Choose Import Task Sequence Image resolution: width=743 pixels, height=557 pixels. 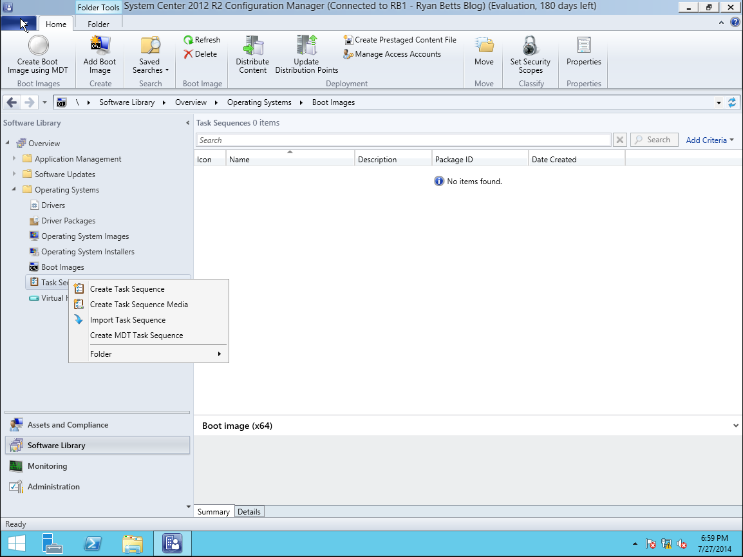[149, 320]
